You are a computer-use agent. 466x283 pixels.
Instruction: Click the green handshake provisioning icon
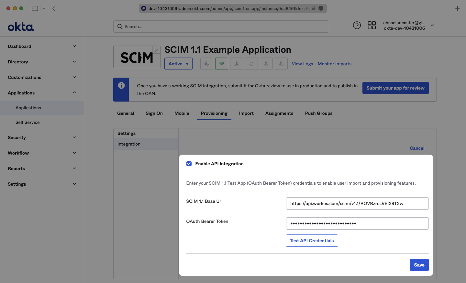click(x=222, y=64)
